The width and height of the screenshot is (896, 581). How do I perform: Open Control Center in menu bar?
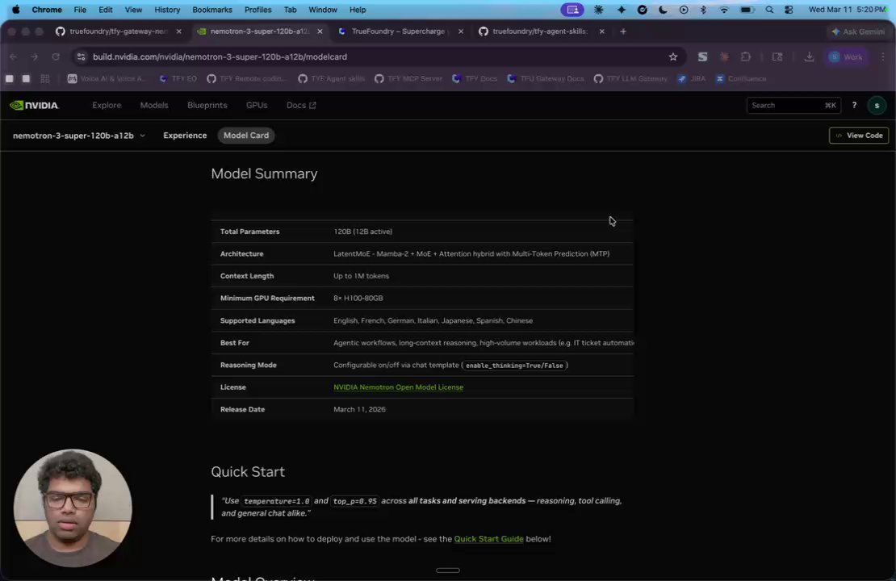[x=789, y=10]
